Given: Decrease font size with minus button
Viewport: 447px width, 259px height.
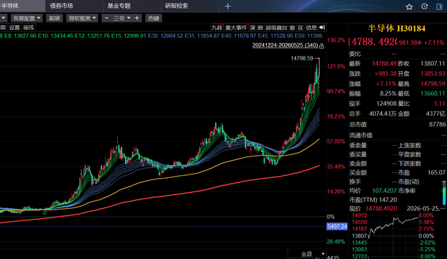Looking at the screenshot, I should [107, 18].
